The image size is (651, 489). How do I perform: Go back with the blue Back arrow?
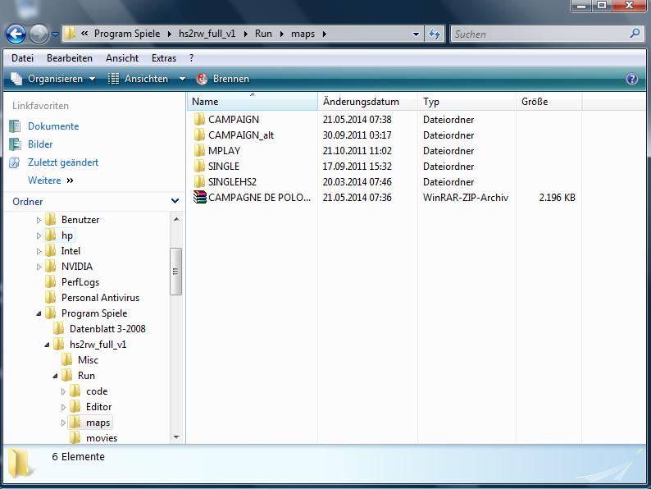click(16, 34)
